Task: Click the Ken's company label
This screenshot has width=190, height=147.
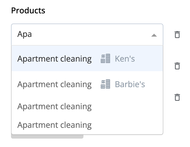Action: pyautogui.click(x=125, y=59)
